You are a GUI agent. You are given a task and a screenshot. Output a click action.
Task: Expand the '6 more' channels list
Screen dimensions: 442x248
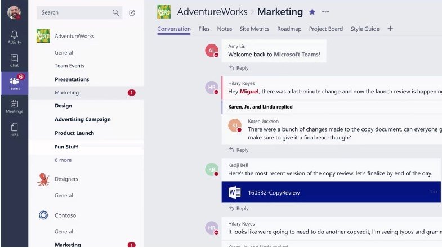[63, 160]
